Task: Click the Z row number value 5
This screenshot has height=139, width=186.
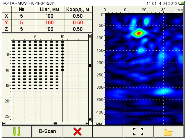Action: tap(22, 29)
